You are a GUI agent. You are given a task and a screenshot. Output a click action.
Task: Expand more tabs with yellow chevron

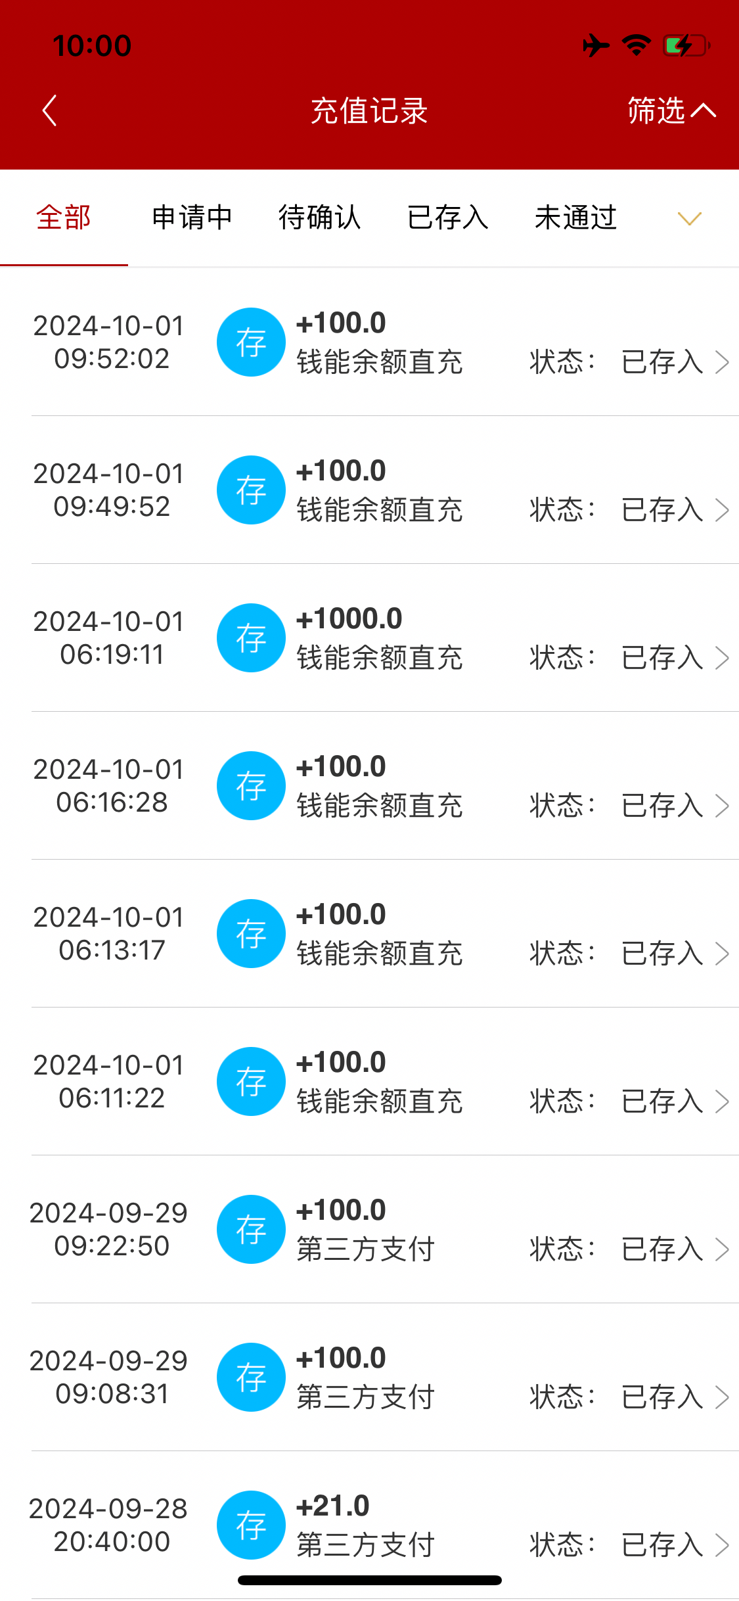click(x=689, y=218)
